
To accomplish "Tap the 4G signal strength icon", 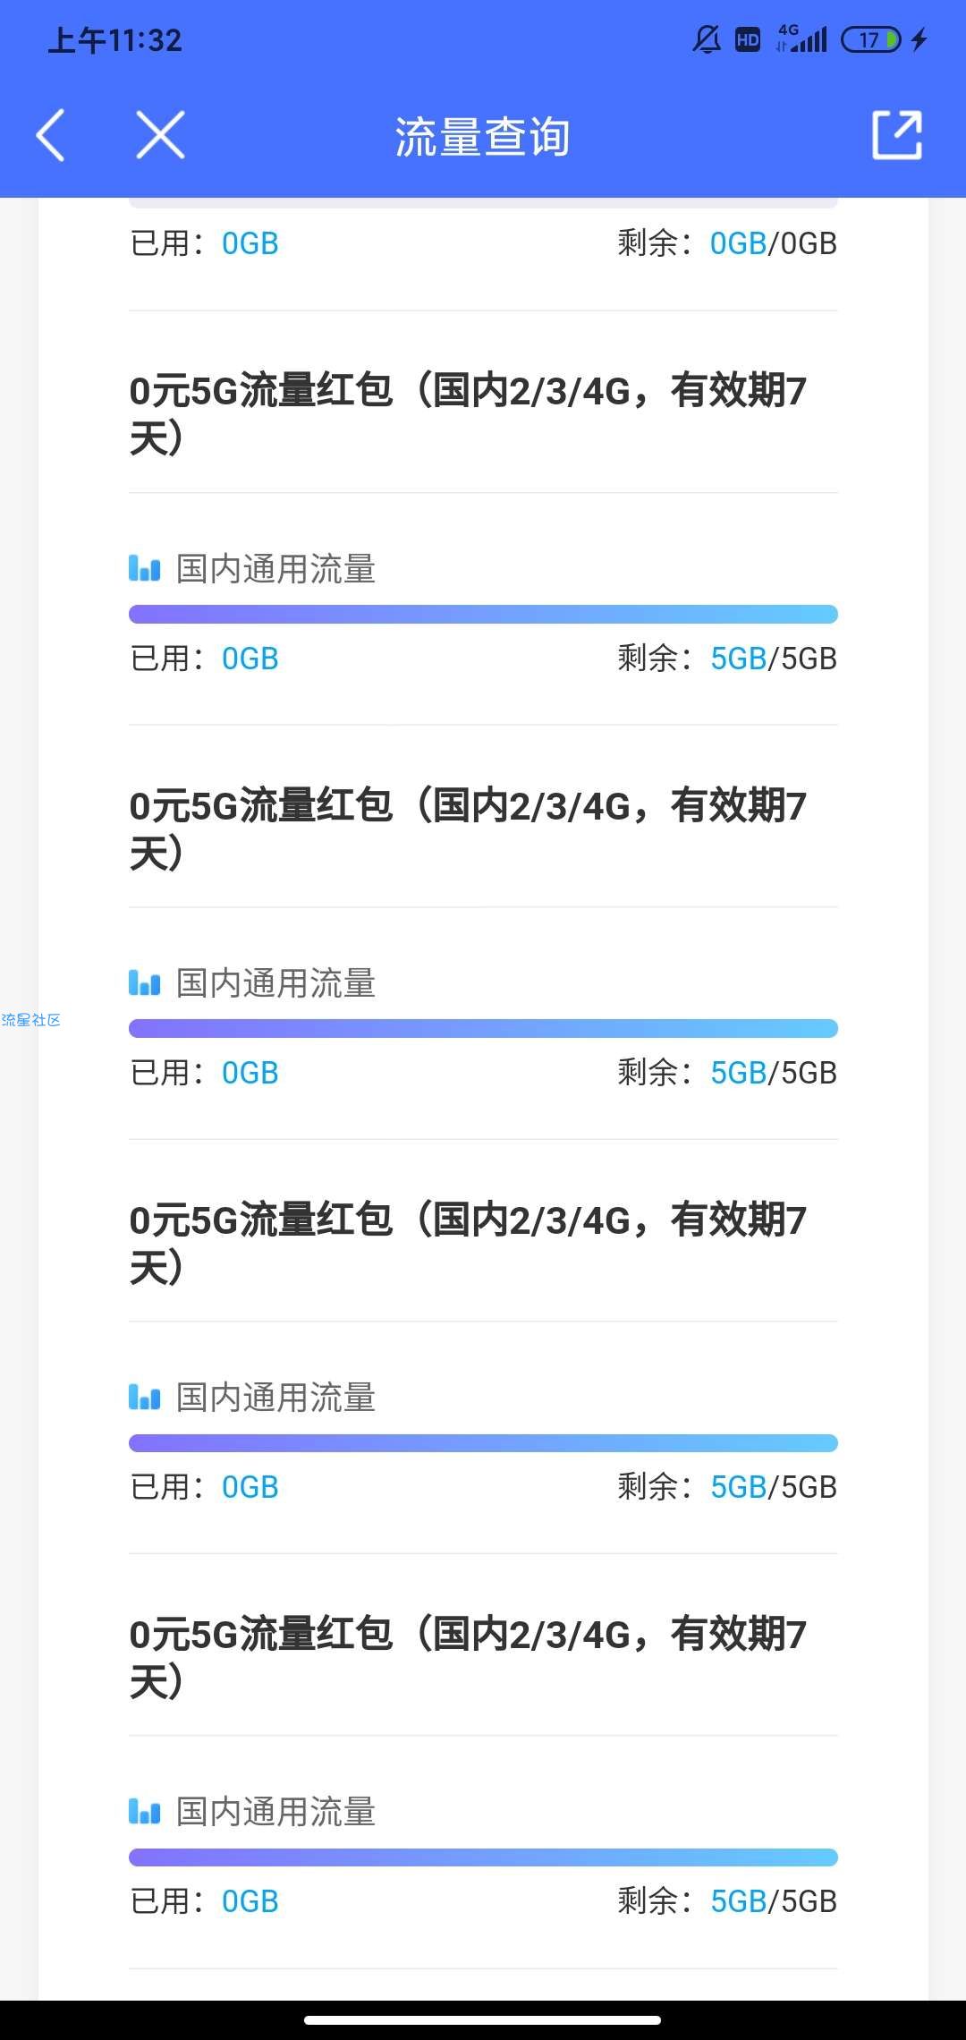I will 802,38.
